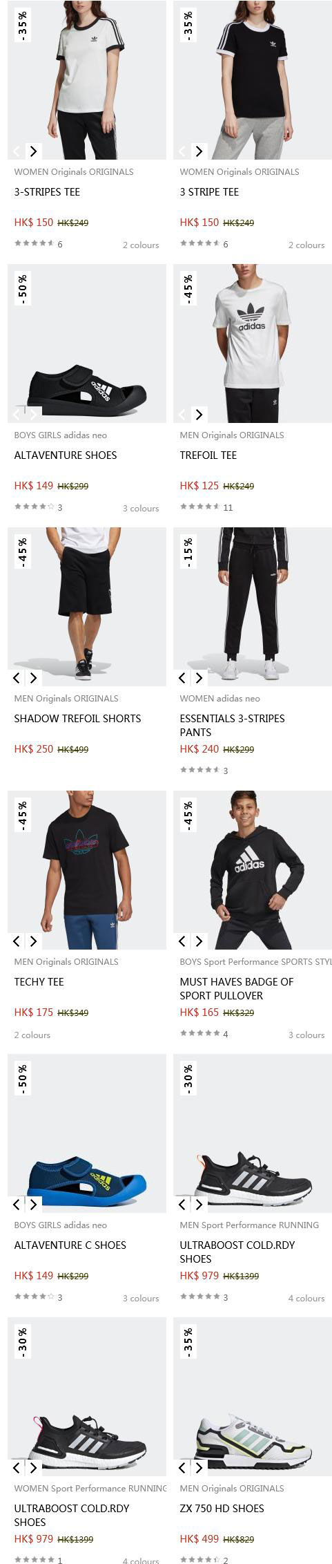The height and width of the screenshot is (1564, 332).
Task: Show previous image of blue Altaventure C Shoes
Action: pyautogui.click(x=17, y=1204)
